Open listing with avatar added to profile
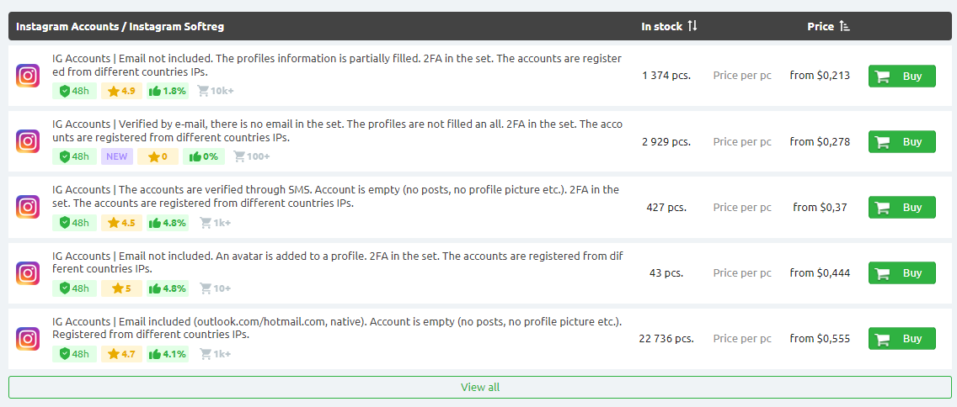This screenshot has width=957, height=407. 338,262
